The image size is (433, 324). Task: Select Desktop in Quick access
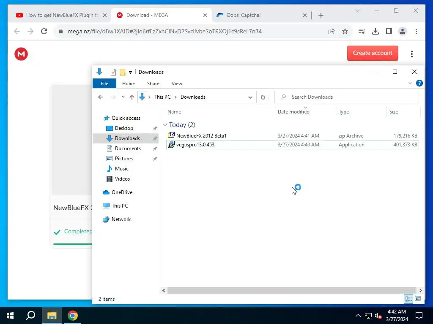point(124,128)
